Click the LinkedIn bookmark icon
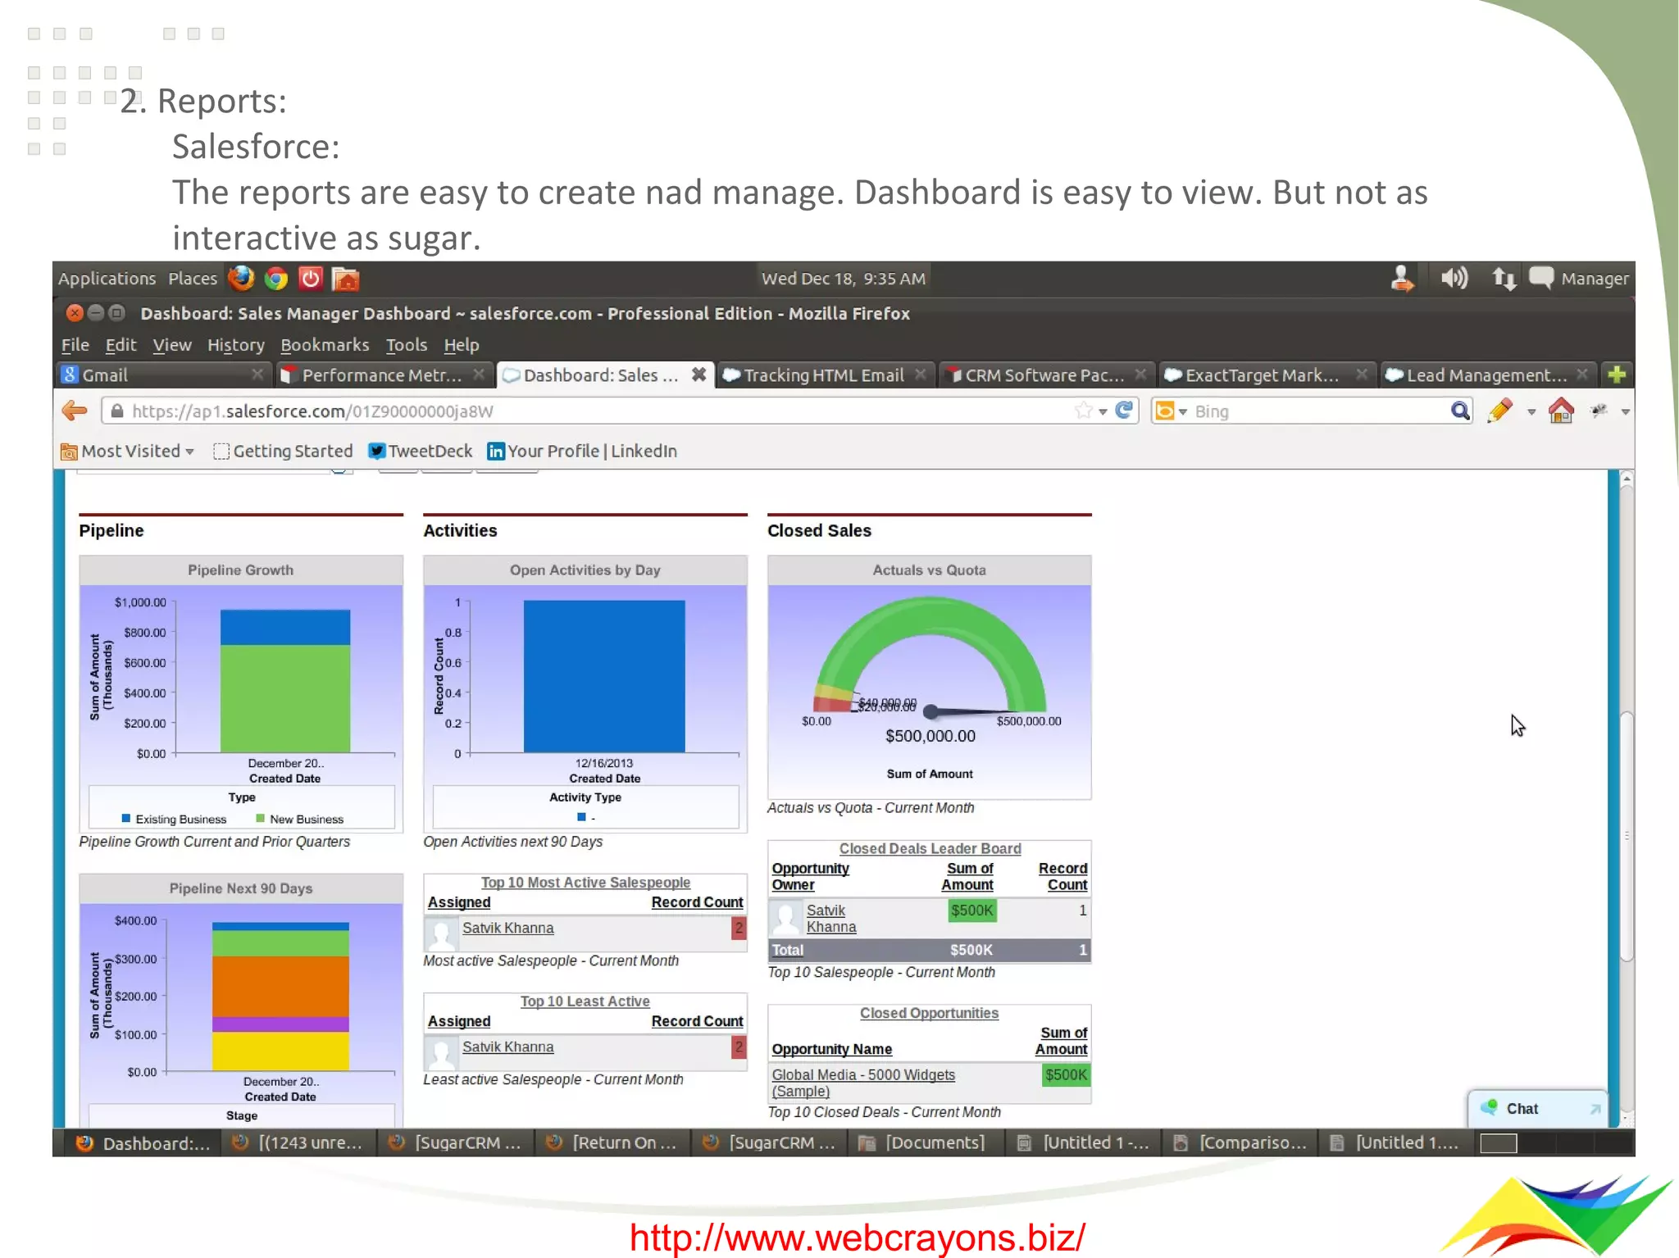1679x1258 pixels. click(496, 452)
